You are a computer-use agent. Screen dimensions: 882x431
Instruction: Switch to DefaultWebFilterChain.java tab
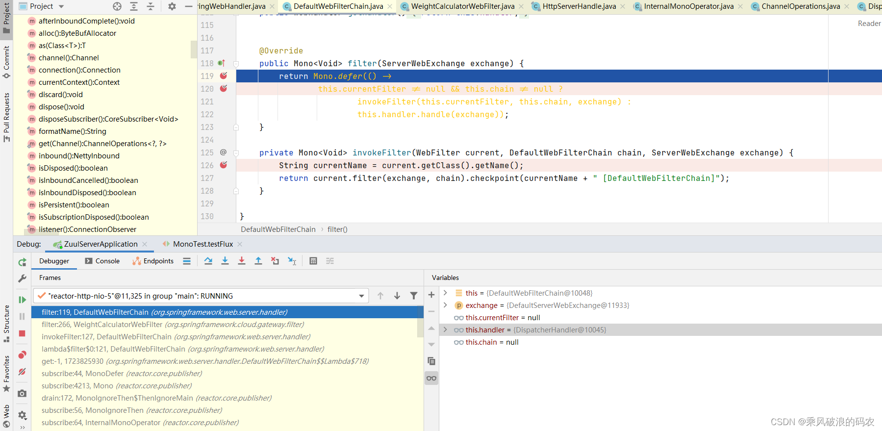click(x=338, y=6)
